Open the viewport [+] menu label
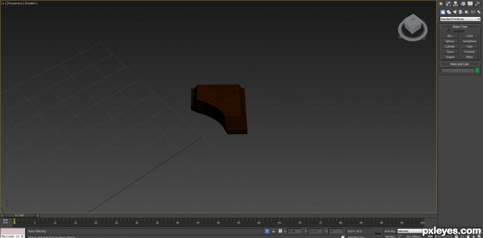This screenshot has width=483, height=238. [4, 3]
